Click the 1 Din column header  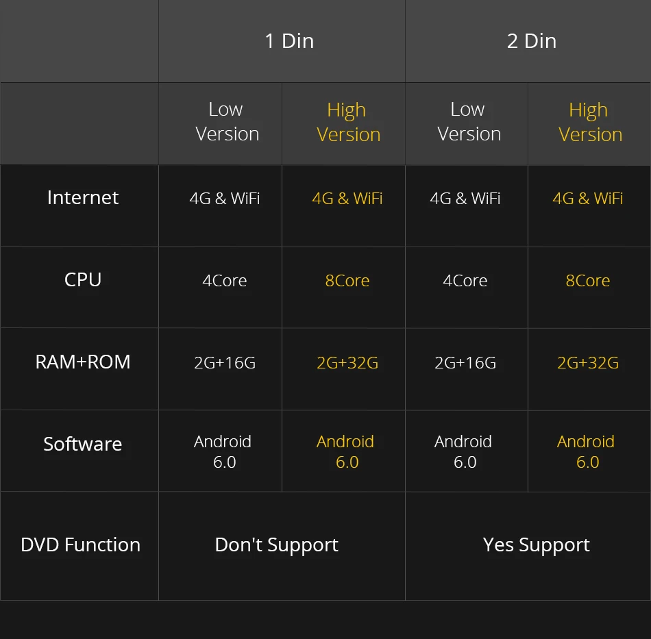click(x=289, y=41)
